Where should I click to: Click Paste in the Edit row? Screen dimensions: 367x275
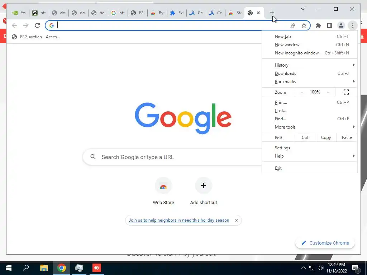[x=347, y=137]
